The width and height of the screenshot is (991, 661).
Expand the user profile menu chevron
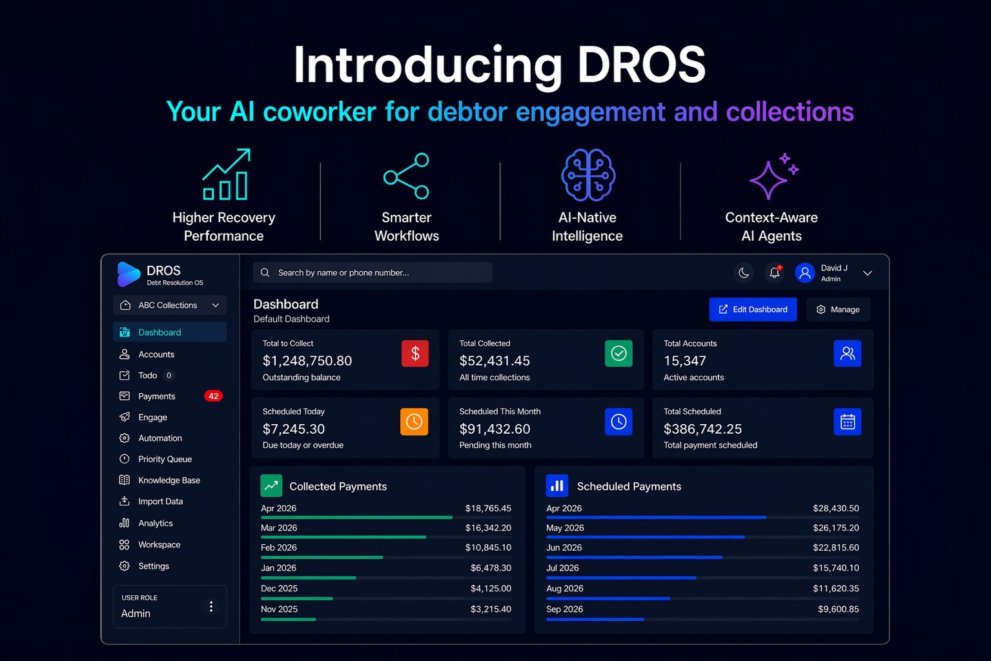pyautogui.click(x=868, y=273)
